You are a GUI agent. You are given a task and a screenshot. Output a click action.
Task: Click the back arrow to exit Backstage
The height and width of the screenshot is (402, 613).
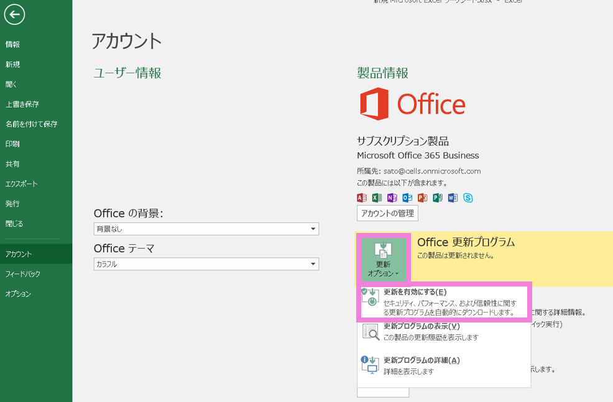pyautogui.click(x=14, y=14)
